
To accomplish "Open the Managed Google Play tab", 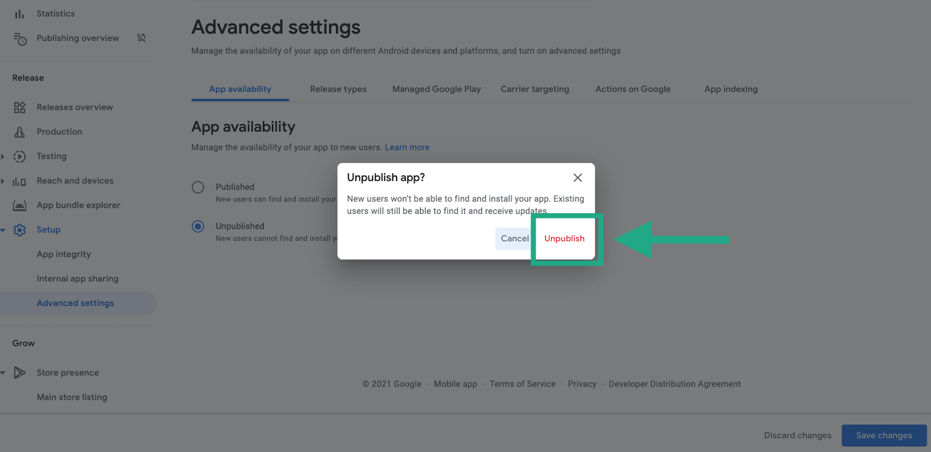I will click(x=437, y=89).
